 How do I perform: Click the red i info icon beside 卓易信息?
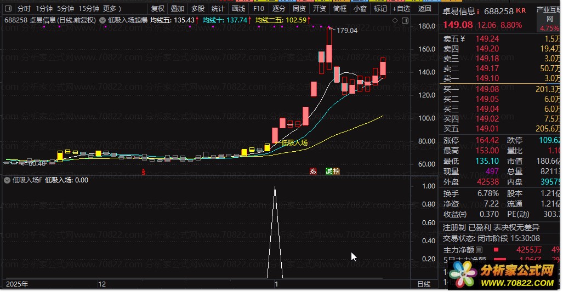[478, 12]
